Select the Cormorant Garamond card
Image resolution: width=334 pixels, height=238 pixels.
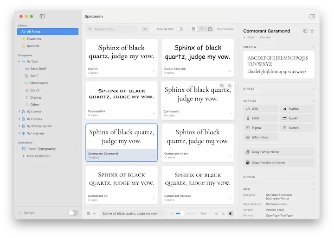tap(122, 143)
